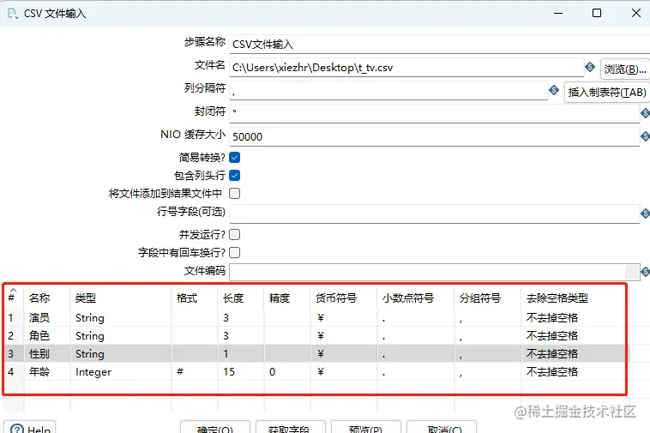Click the 预览(P) button
The image size is (650, 433).
coord(366,428)
